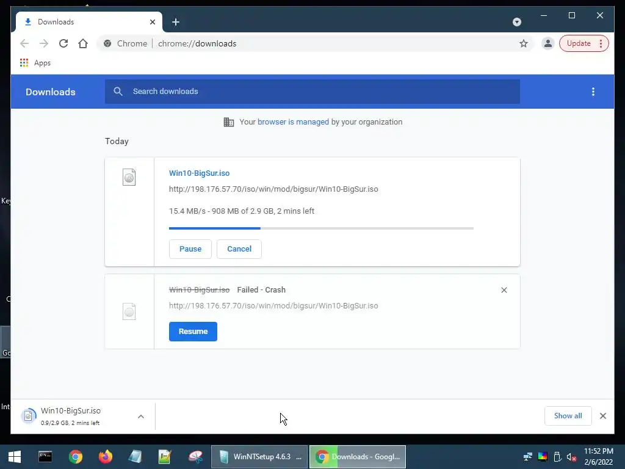Click the muted volume tray icon
Screen dimensions: 625x469
click(571, 457)
